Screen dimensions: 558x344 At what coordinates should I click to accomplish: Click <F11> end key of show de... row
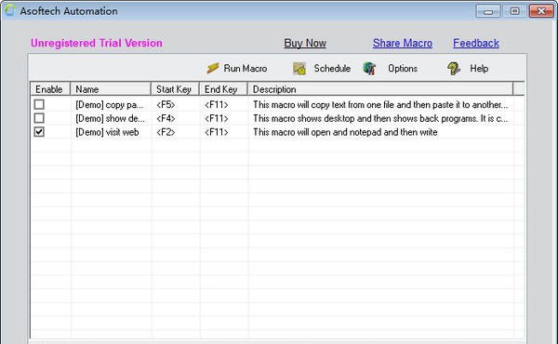point(217,118)
